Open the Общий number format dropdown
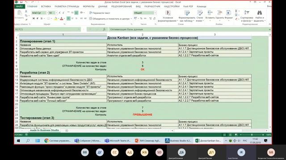This screenshot has width=286, height=160. 155,13
